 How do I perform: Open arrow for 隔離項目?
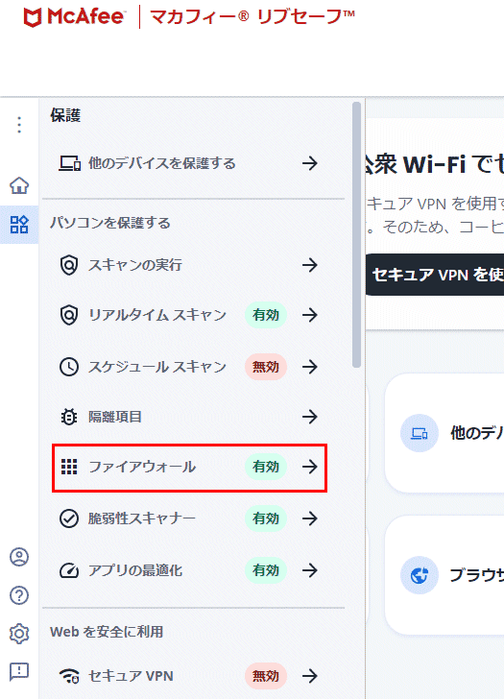point(310,417)
